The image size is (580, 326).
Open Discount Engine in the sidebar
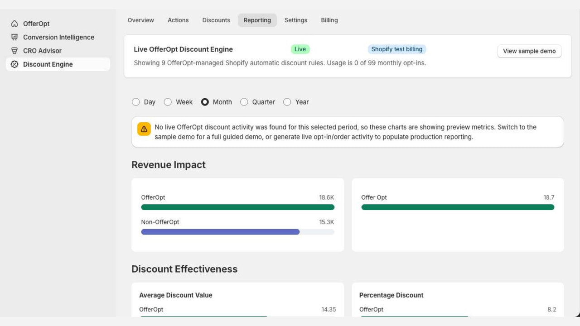coord(58,64)
